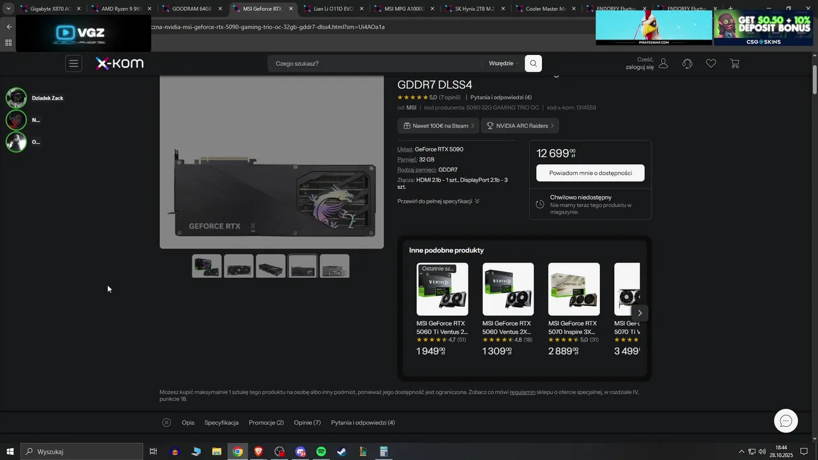Screen dimensions: 818x460
Task: Switch to the MSI MPG A1000G tab
Action: pyautogui.click(x=405, y=9)
